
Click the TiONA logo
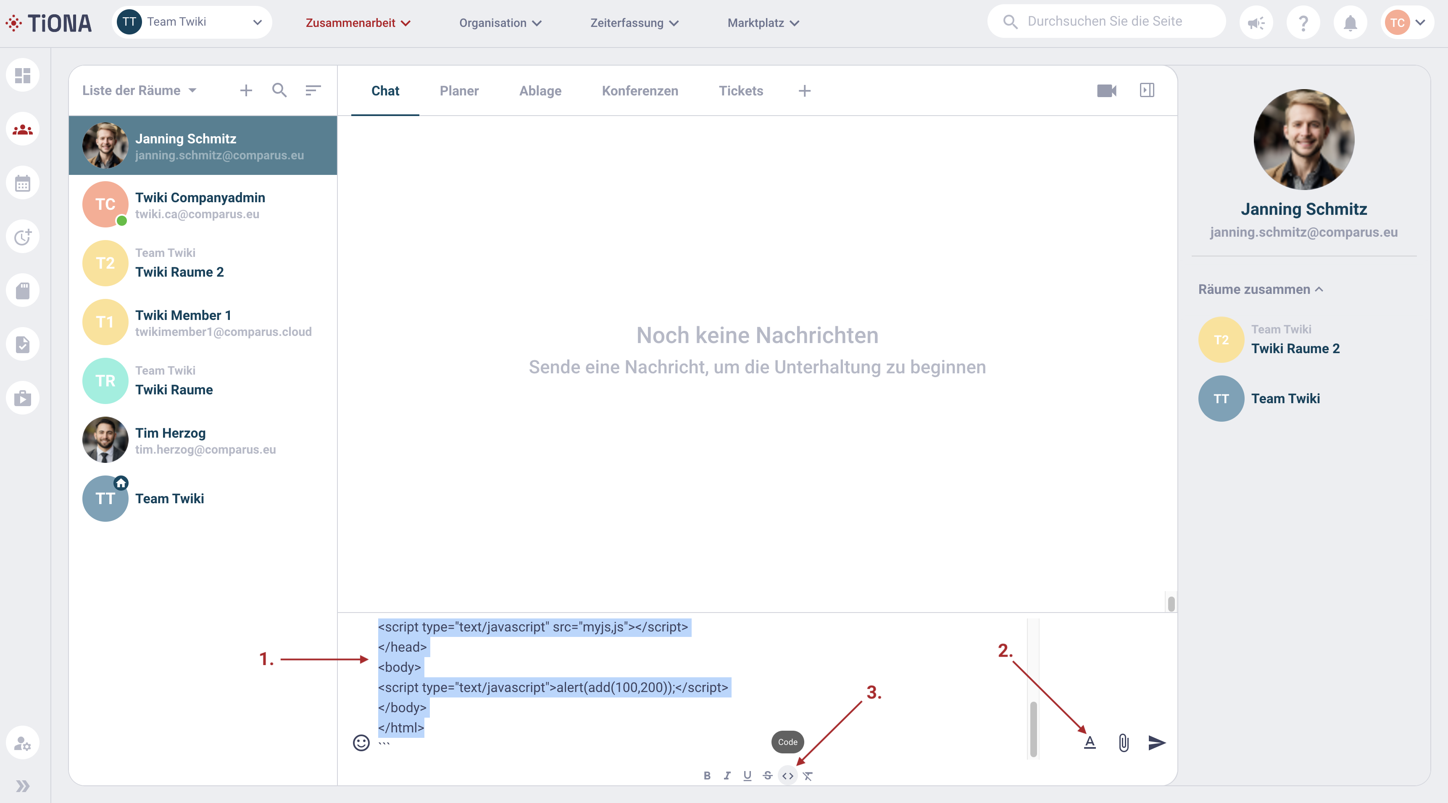click(48, 23)
